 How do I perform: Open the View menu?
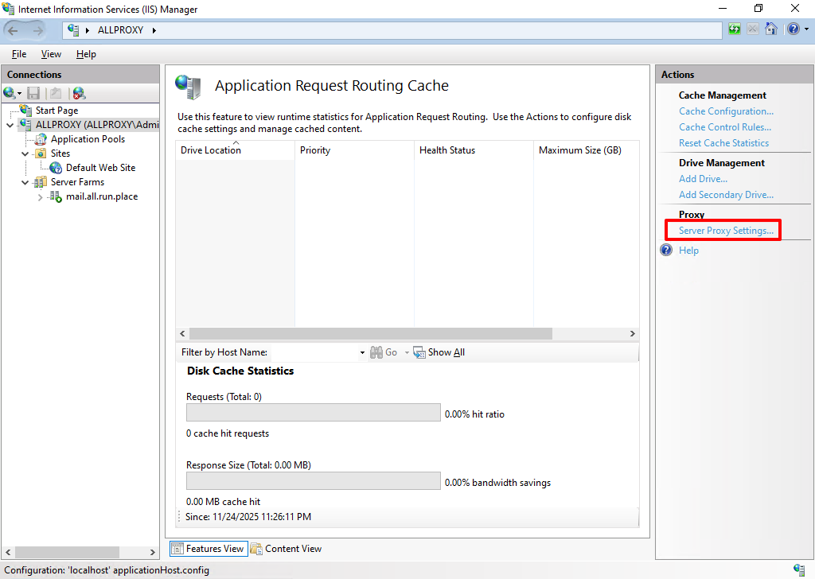(x=51, y=54)
